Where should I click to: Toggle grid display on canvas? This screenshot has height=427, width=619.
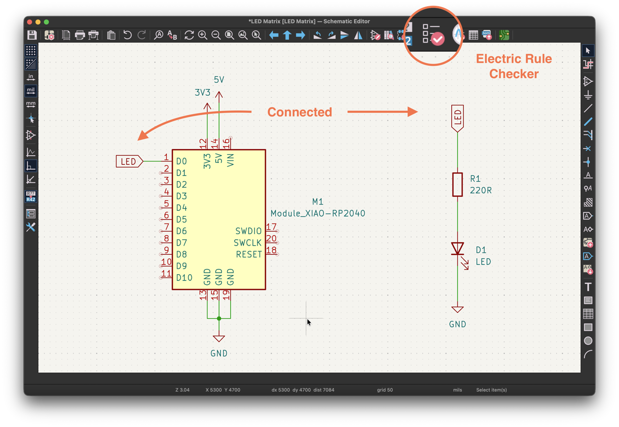tap(31, 50)
